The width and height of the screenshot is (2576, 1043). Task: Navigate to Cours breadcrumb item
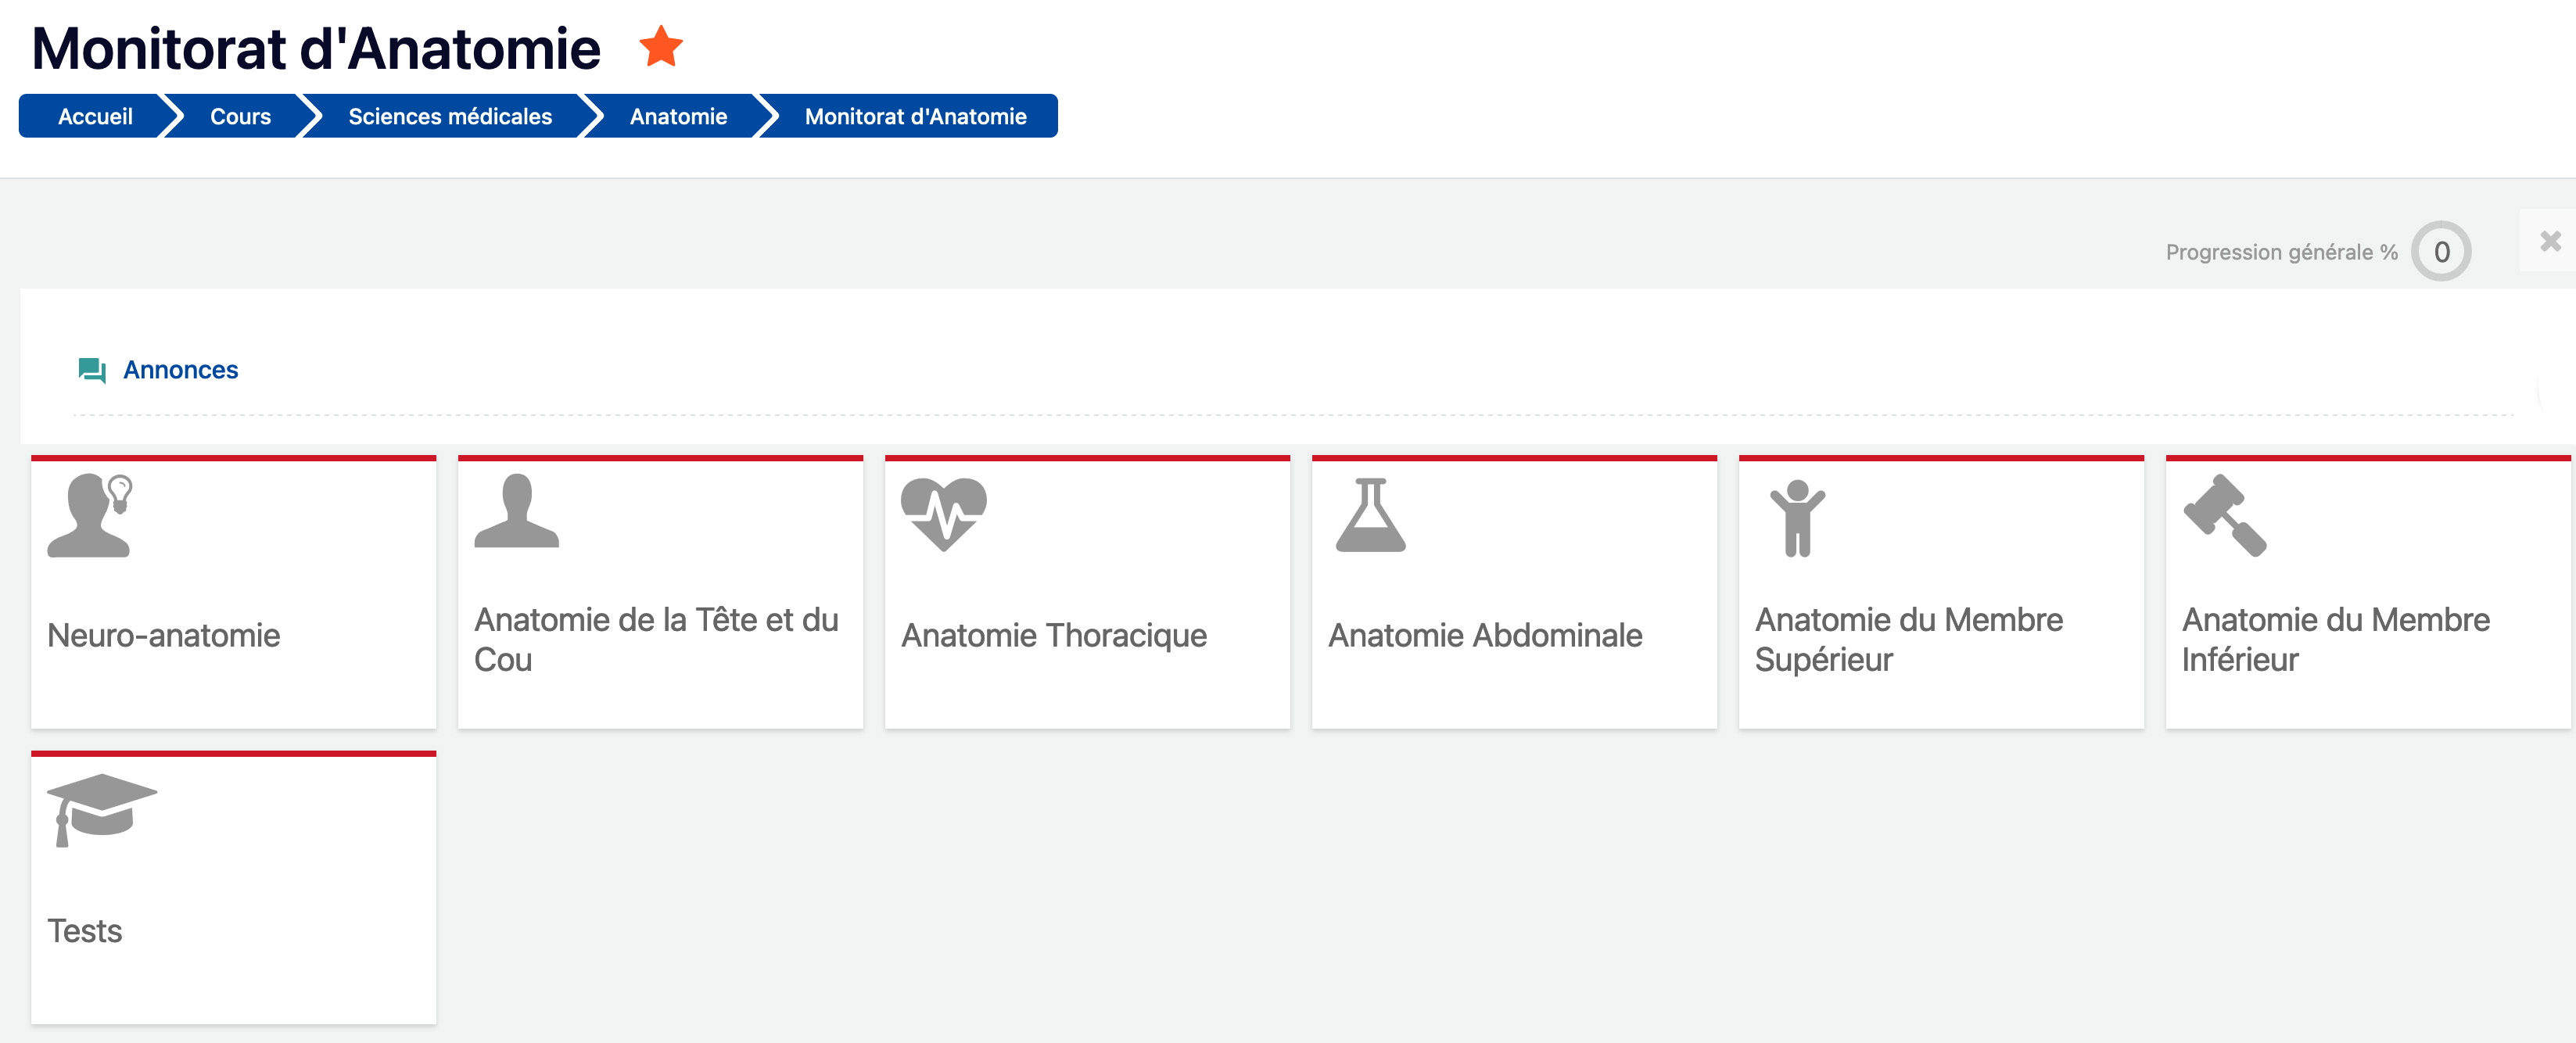[x=240, y=116]
